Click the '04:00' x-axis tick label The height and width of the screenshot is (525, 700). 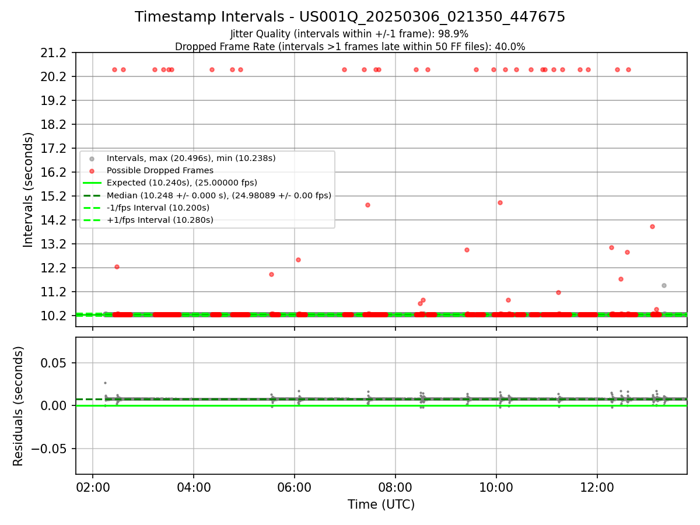194,487
